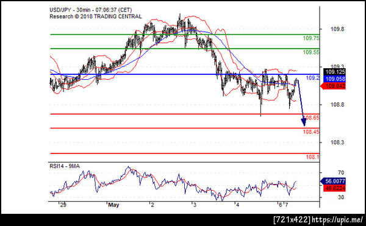The height and width of the screenshot is (226, 366).
Task: Click the red 109.042 price tag
Action: [334, 87]
